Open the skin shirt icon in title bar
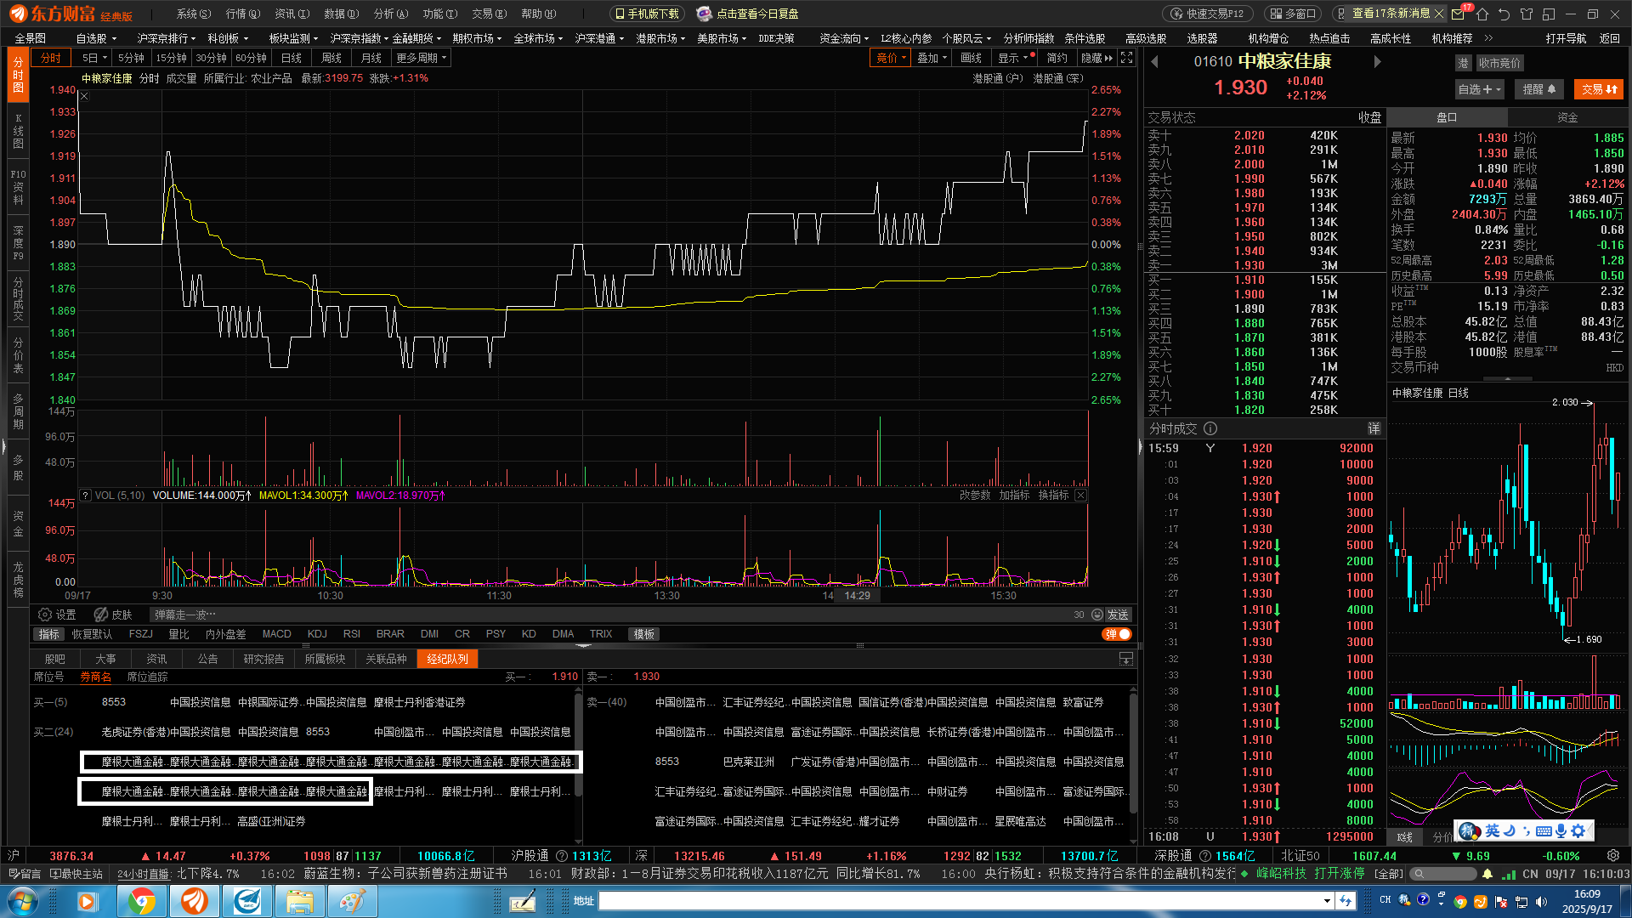Viewport: 1632px width, 918px height. coord(1527,14)
